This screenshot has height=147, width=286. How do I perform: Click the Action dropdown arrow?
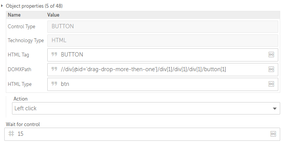(x=274, y=109)
